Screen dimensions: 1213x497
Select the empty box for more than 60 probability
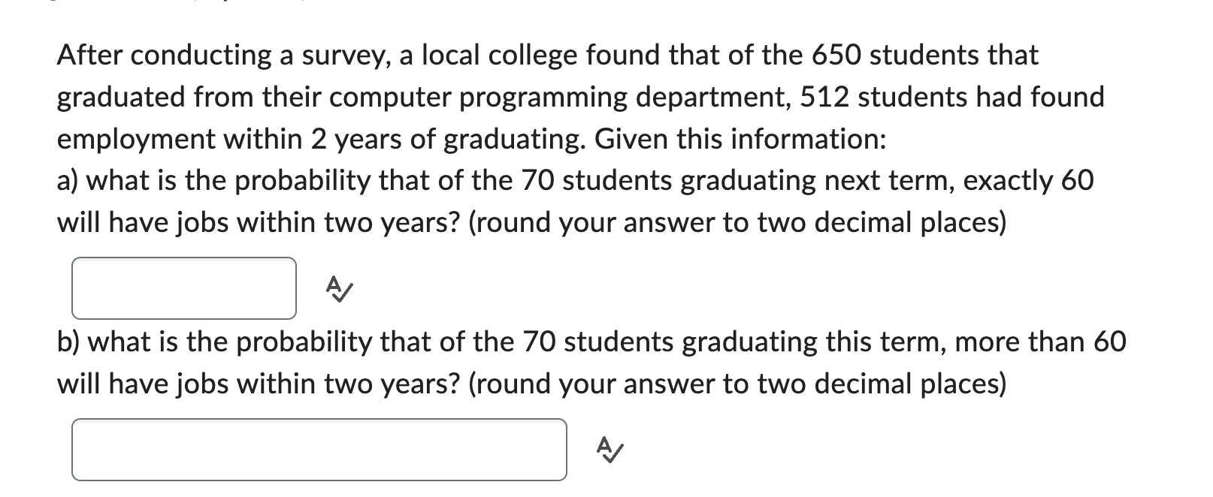(319, 450)
